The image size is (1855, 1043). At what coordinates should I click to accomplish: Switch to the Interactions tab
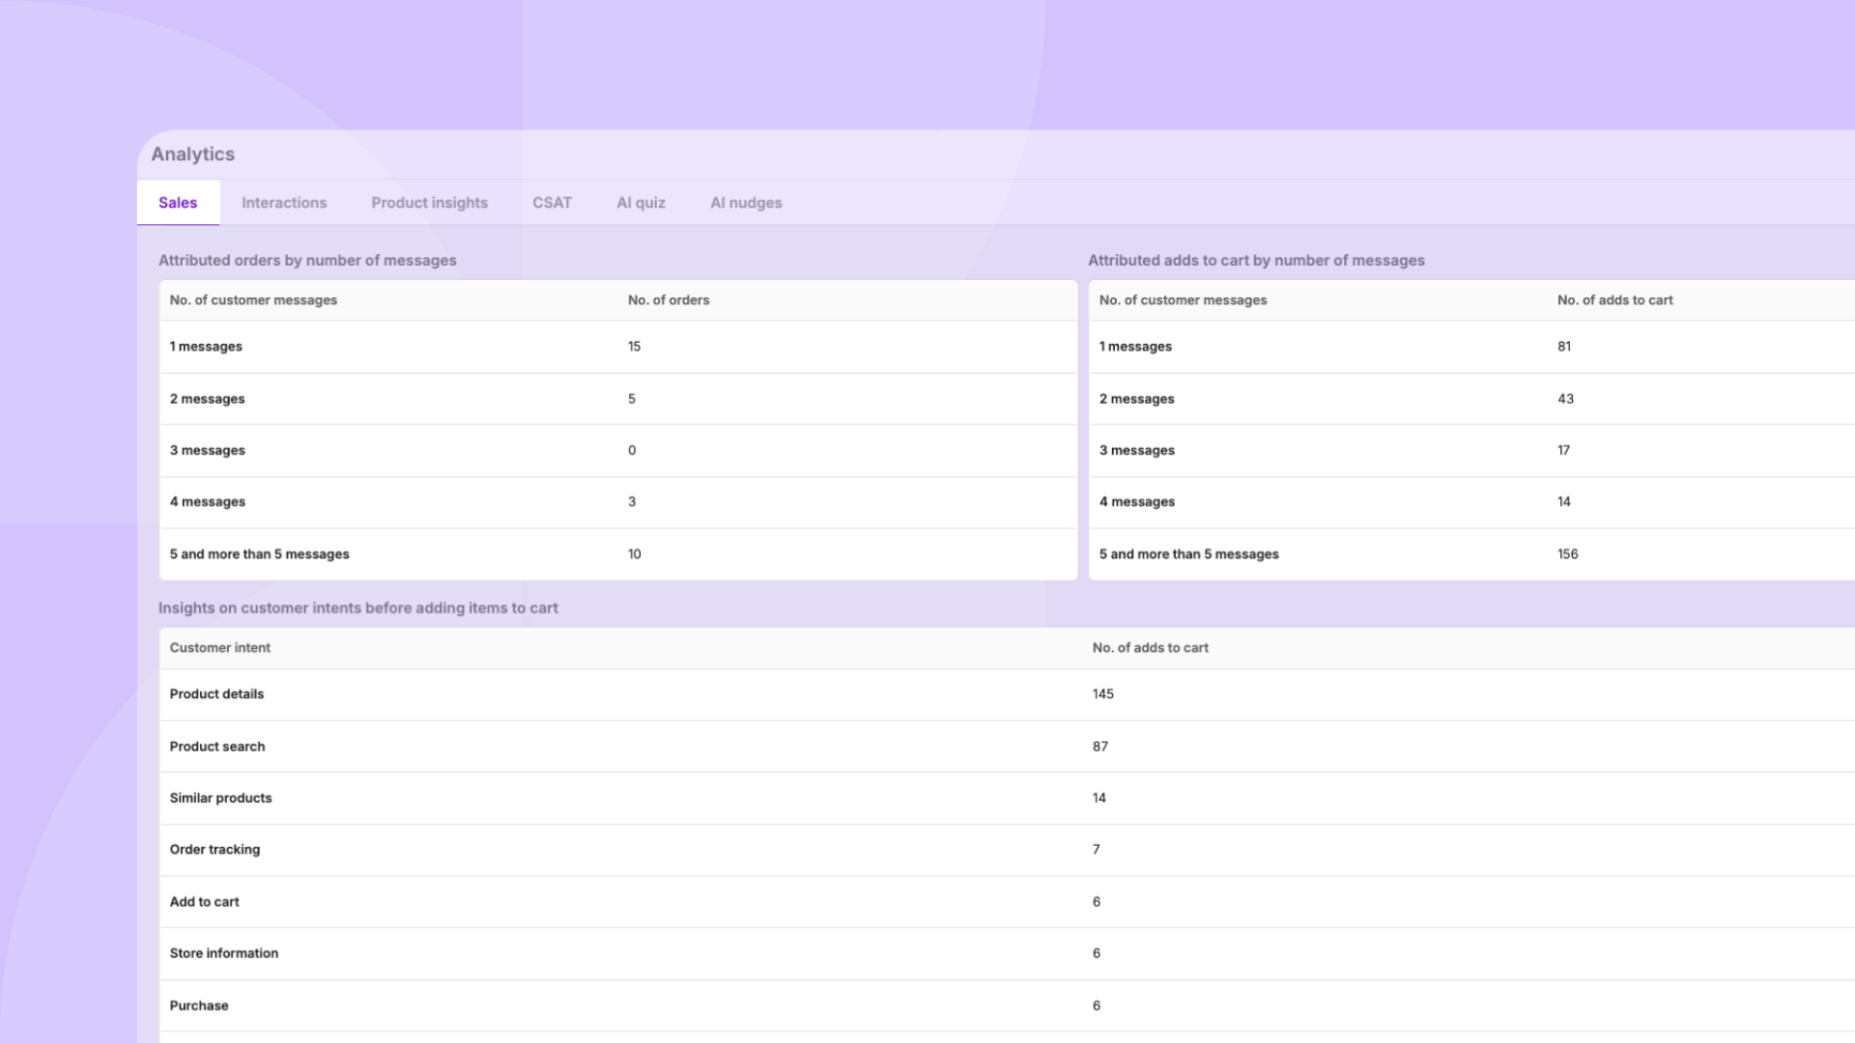tap(284, 203)
